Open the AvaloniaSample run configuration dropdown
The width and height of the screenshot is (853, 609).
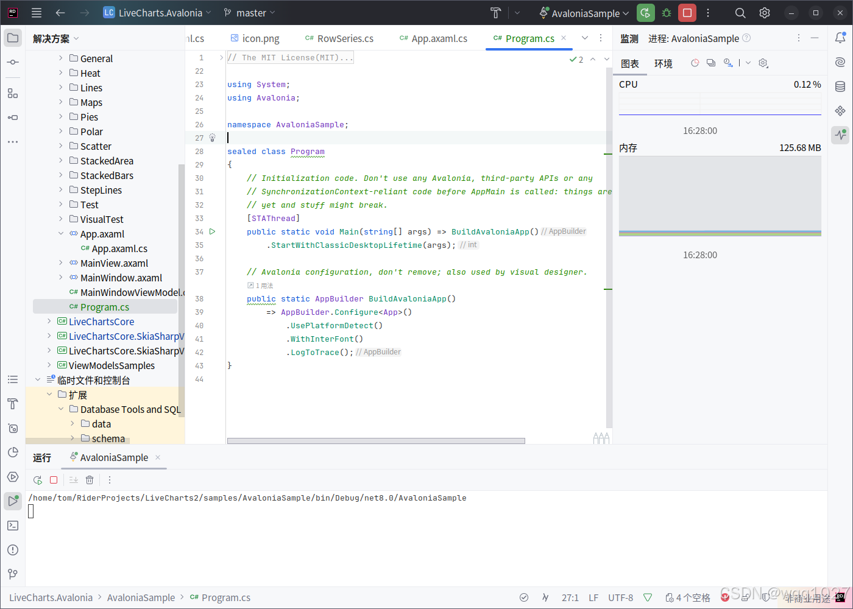click(x=584, y=13)
